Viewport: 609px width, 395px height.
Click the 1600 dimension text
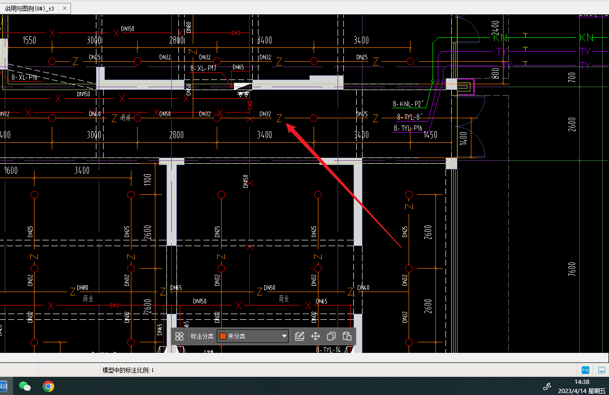[x=11, y=170]
